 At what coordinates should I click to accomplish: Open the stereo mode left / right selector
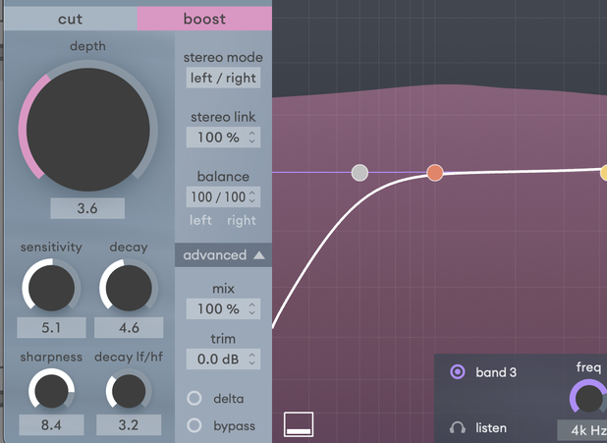pyautogui.click(x=223, y=78)
